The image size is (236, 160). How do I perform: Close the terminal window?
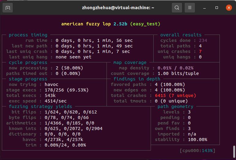tap(229, 8)
